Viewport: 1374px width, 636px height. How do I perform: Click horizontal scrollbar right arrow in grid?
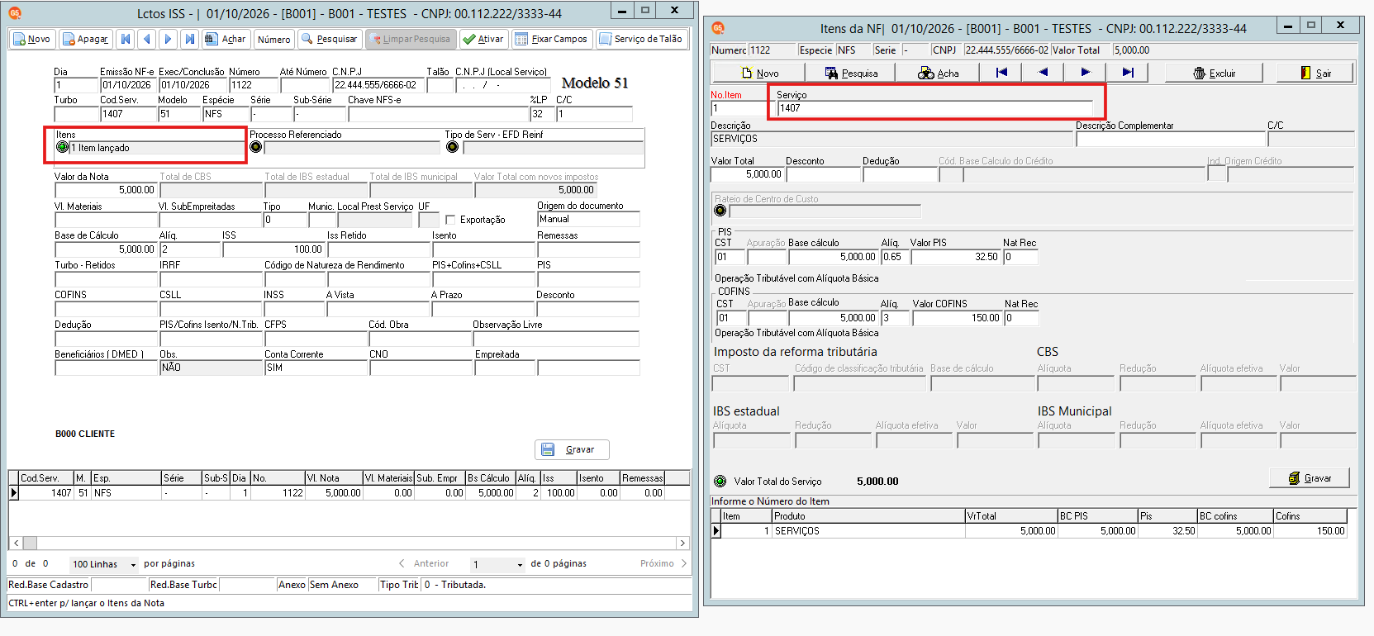pos(682,543)
